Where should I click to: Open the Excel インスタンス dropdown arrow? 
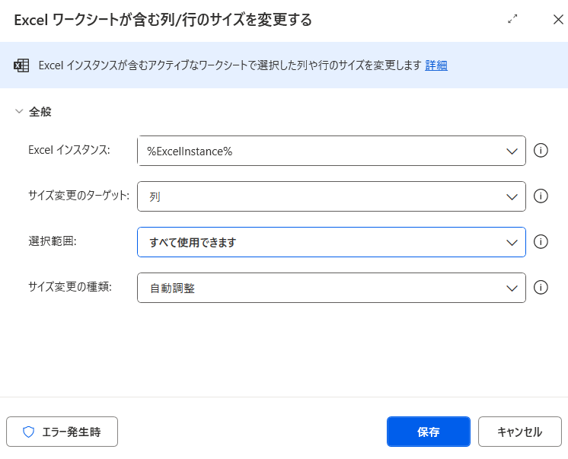click(512, 151)
